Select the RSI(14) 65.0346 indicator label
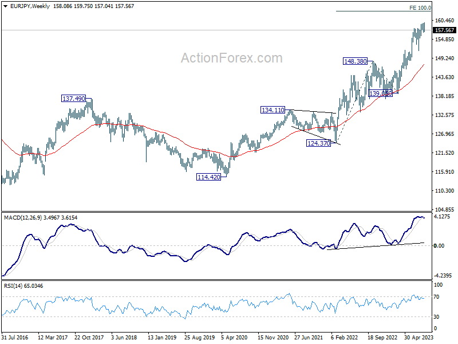This screenshot has width=458, height=344. click(23, 286)
